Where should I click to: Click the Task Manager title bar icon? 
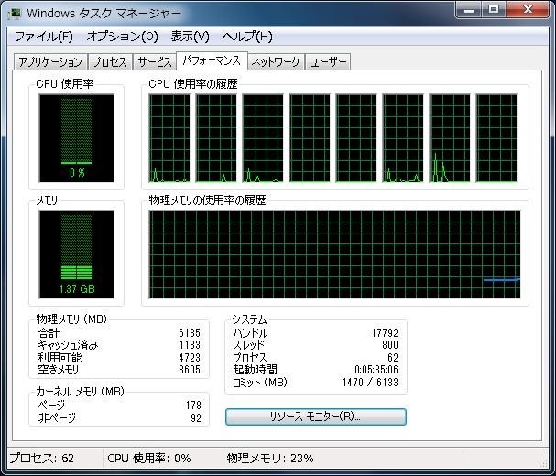pos(16,13)
